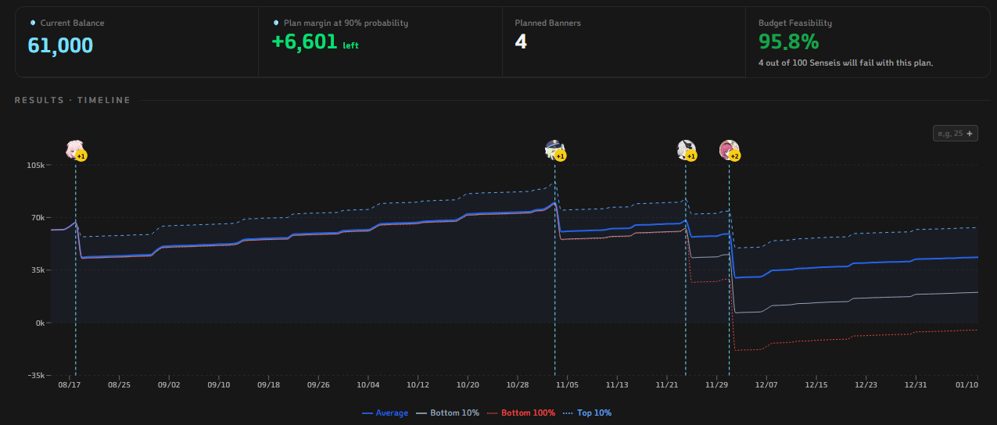997x425 pixels.
Task: Click the 12/07 date on the timeline axis
Action: click(766, 384)
